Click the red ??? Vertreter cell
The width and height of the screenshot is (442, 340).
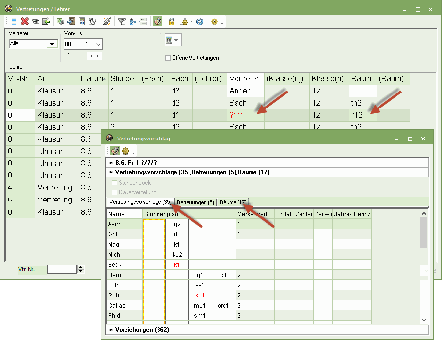pyautogui.click(x=246, y=115)
